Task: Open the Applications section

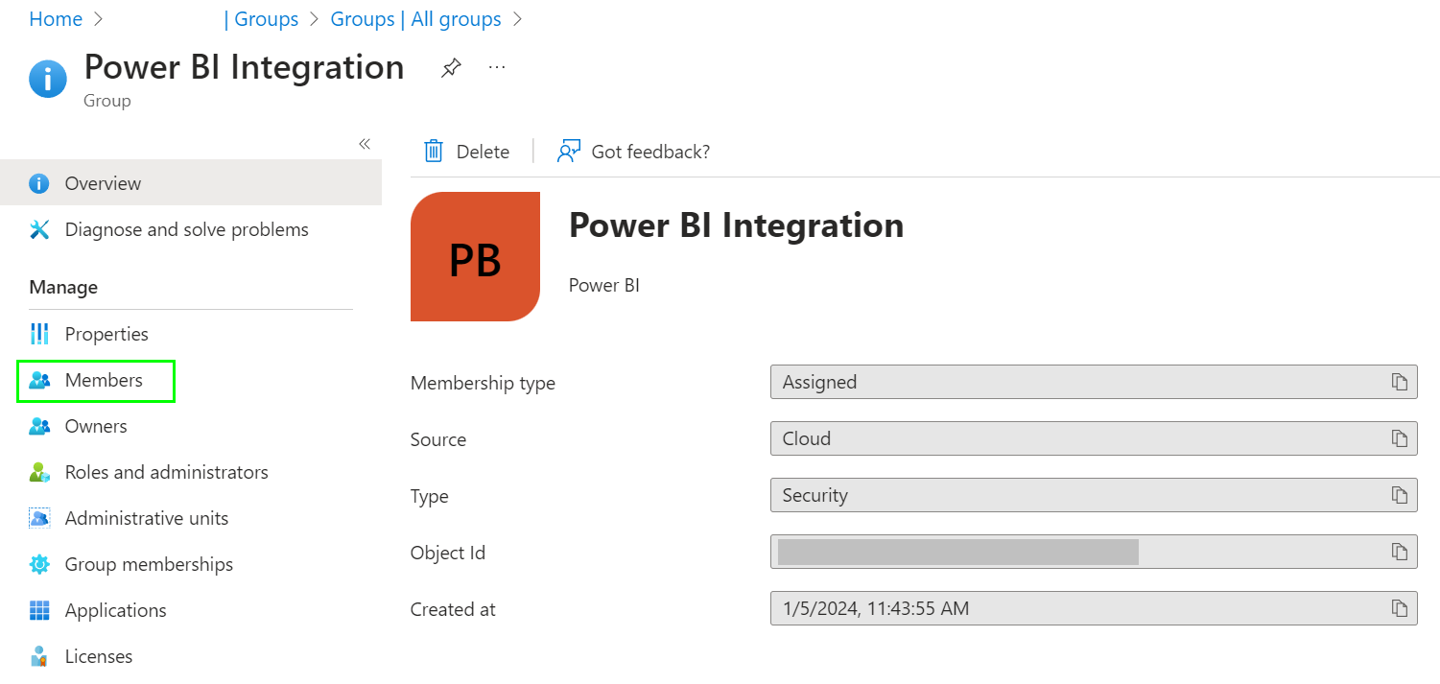Action: pos(115,609)
